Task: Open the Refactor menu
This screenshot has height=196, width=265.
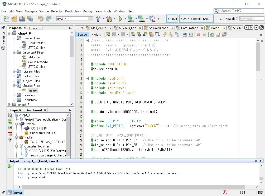Action: [57, 11]
